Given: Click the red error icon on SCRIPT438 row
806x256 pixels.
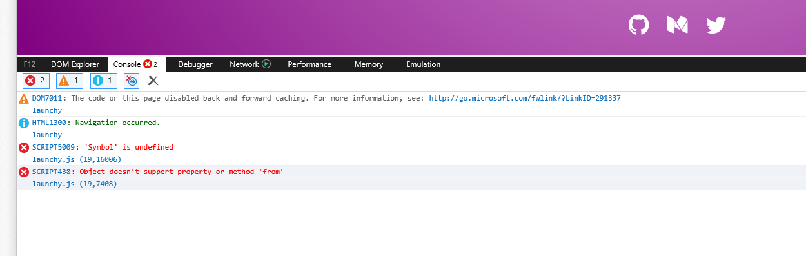Looking at the screenshot, I should [x=24, y=172].
